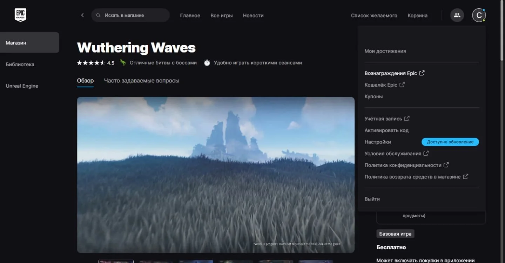Click Может включать покупки в приложении text
Screen dimensions: 505x263
pos(425,260)
